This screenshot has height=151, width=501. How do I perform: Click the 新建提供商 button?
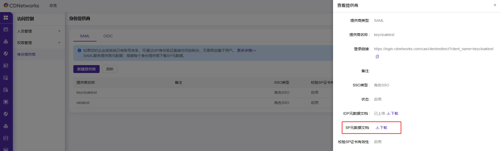[86, 69]
